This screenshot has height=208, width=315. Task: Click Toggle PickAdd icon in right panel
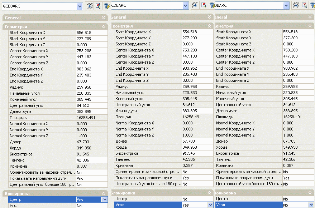point(296,5)
